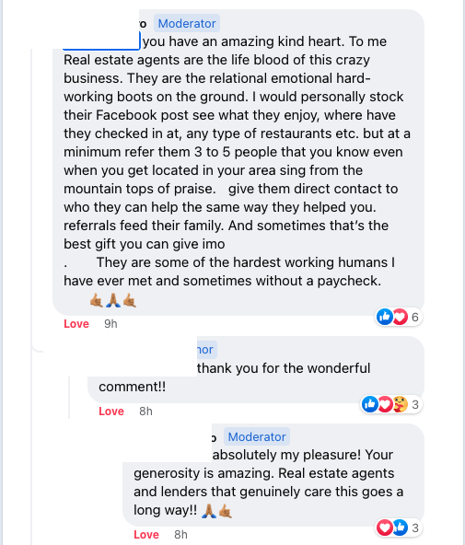Image resolution: width=465 pixels, height=545 pixels.
Task: Click 8h timestamp under last reply
Action: click(180, 534)
